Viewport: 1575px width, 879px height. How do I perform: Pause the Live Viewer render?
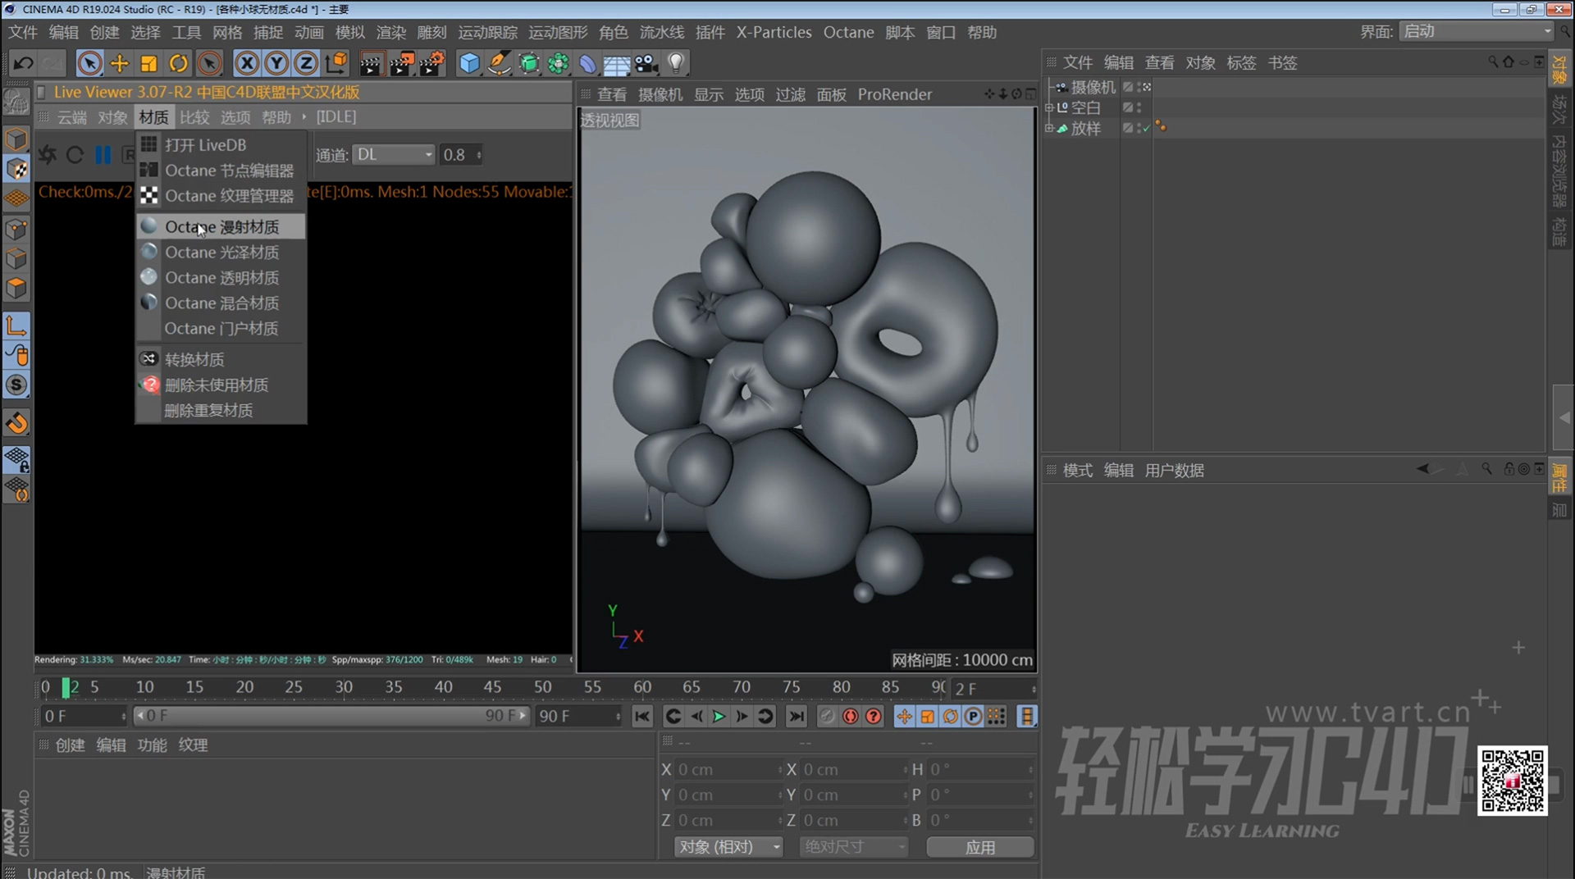click(x=103, y=154)
